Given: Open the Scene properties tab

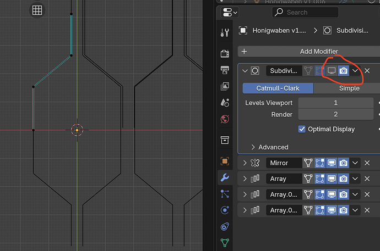Looking at the screenshot, I should pyautogui.click(x=225, y=103).
